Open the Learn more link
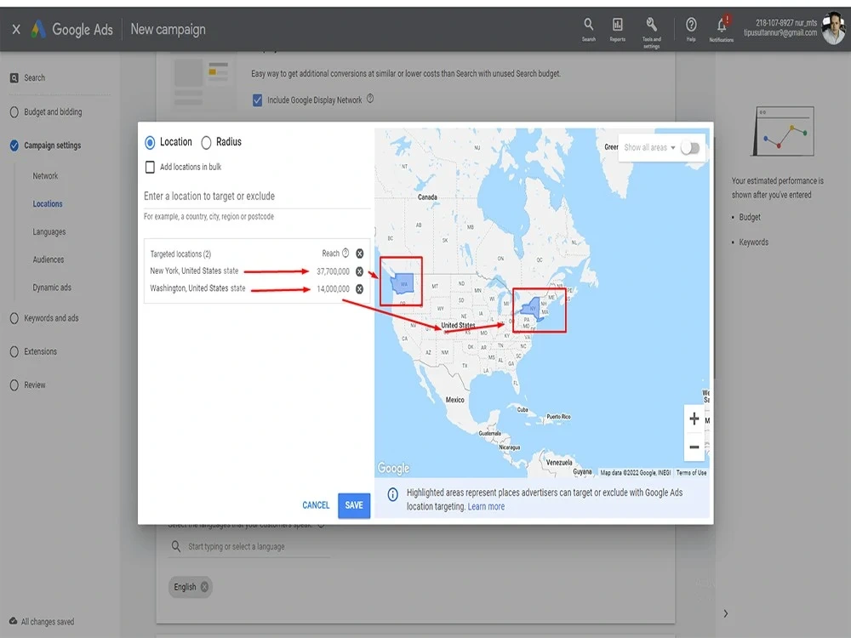 point(486,507)
